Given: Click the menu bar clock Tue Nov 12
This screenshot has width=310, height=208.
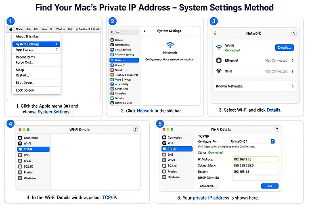Looking at the screenshot, I should click(x=89, y=29).
